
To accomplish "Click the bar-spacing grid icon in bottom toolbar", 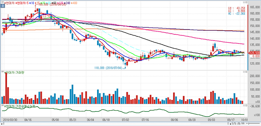I will point(243,124).
